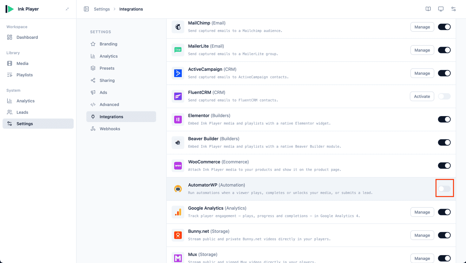The height and width of the screenshot is (263, 466).
Task: Click the ActiveCampaign integration icon
Action: point(178,73)
